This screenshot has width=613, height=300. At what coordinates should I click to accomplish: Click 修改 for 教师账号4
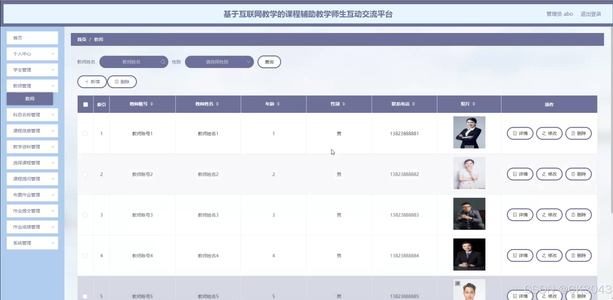click(549, 256)
